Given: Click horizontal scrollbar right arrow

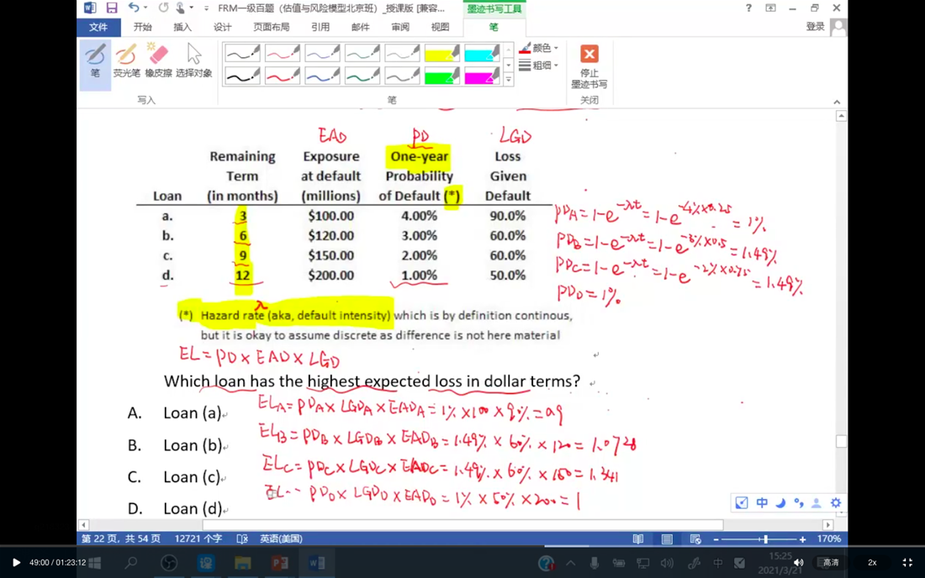Looking at the screenshot, I should [827, 524].
